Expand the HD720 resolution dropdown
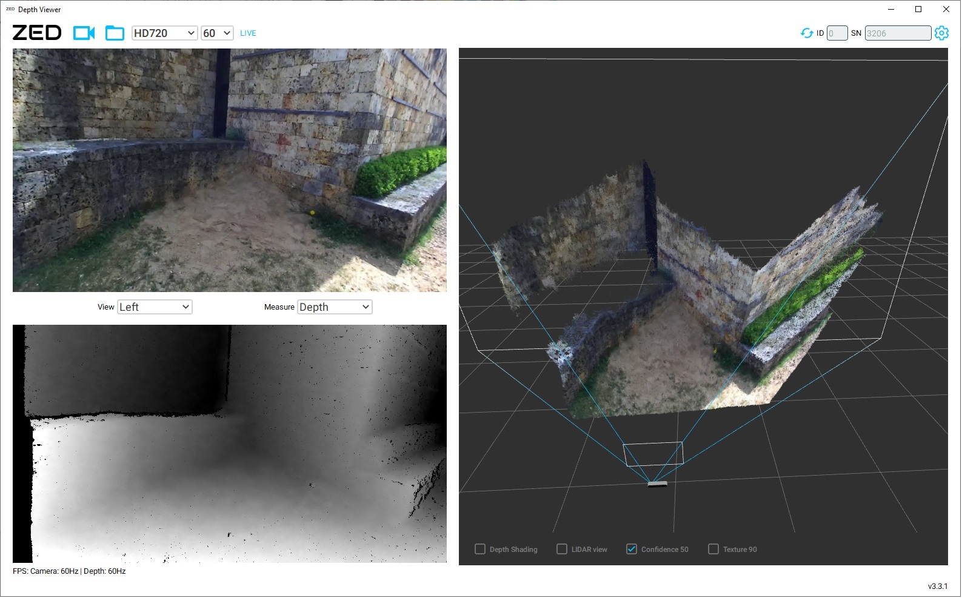Image resolution: width=962 pixels, height=598 pixels. point(164,33)
